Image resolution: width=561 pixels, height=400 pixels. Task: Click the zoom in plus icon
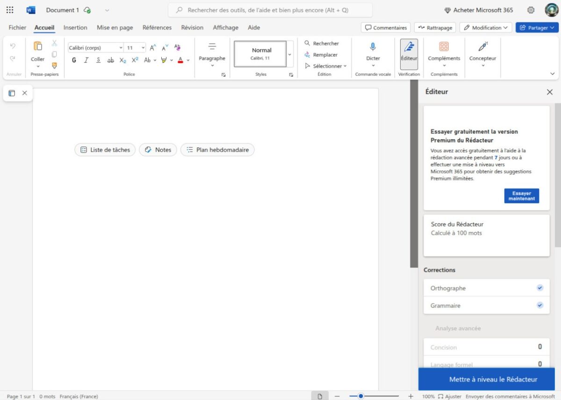(410, 396)
